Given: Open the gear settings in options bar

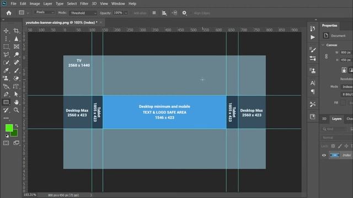Looking at the screenshot, I should click(184, 13).
